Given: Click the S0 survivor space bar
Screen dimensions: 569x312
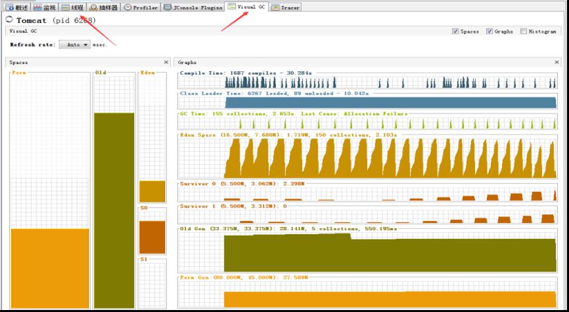Looking at the screenshot, I should coord(152,237).
